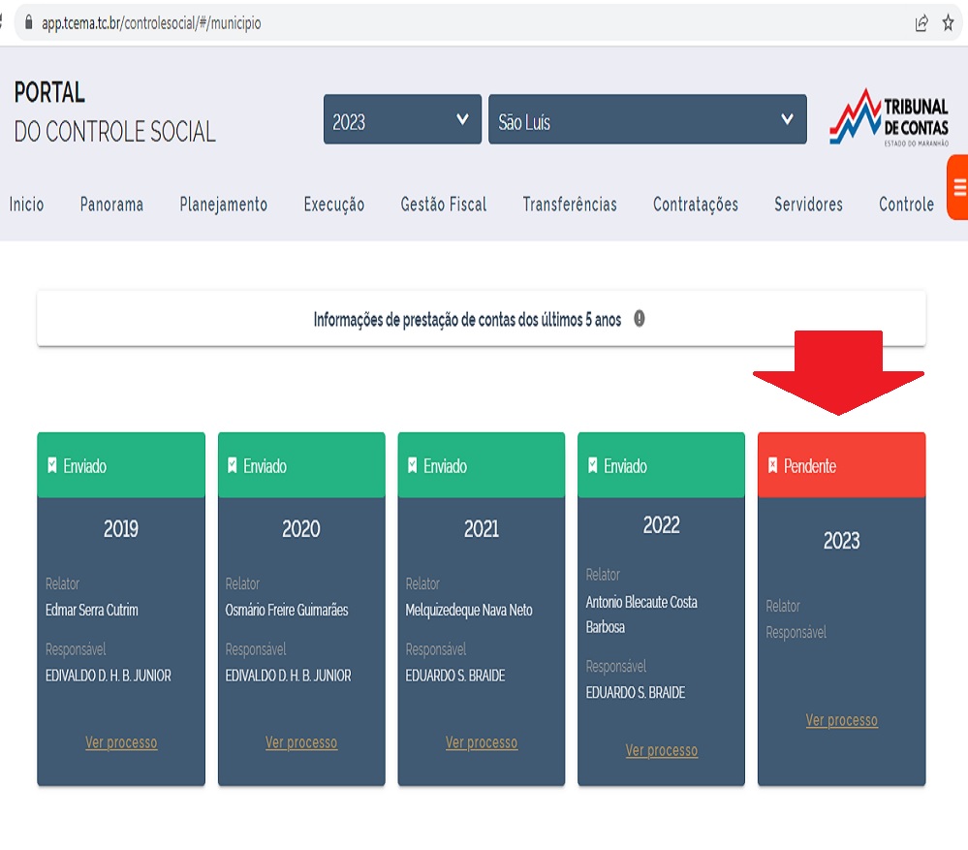Click the Portal do Controle Social title
968x850 pixels.
tap(114, 112)
